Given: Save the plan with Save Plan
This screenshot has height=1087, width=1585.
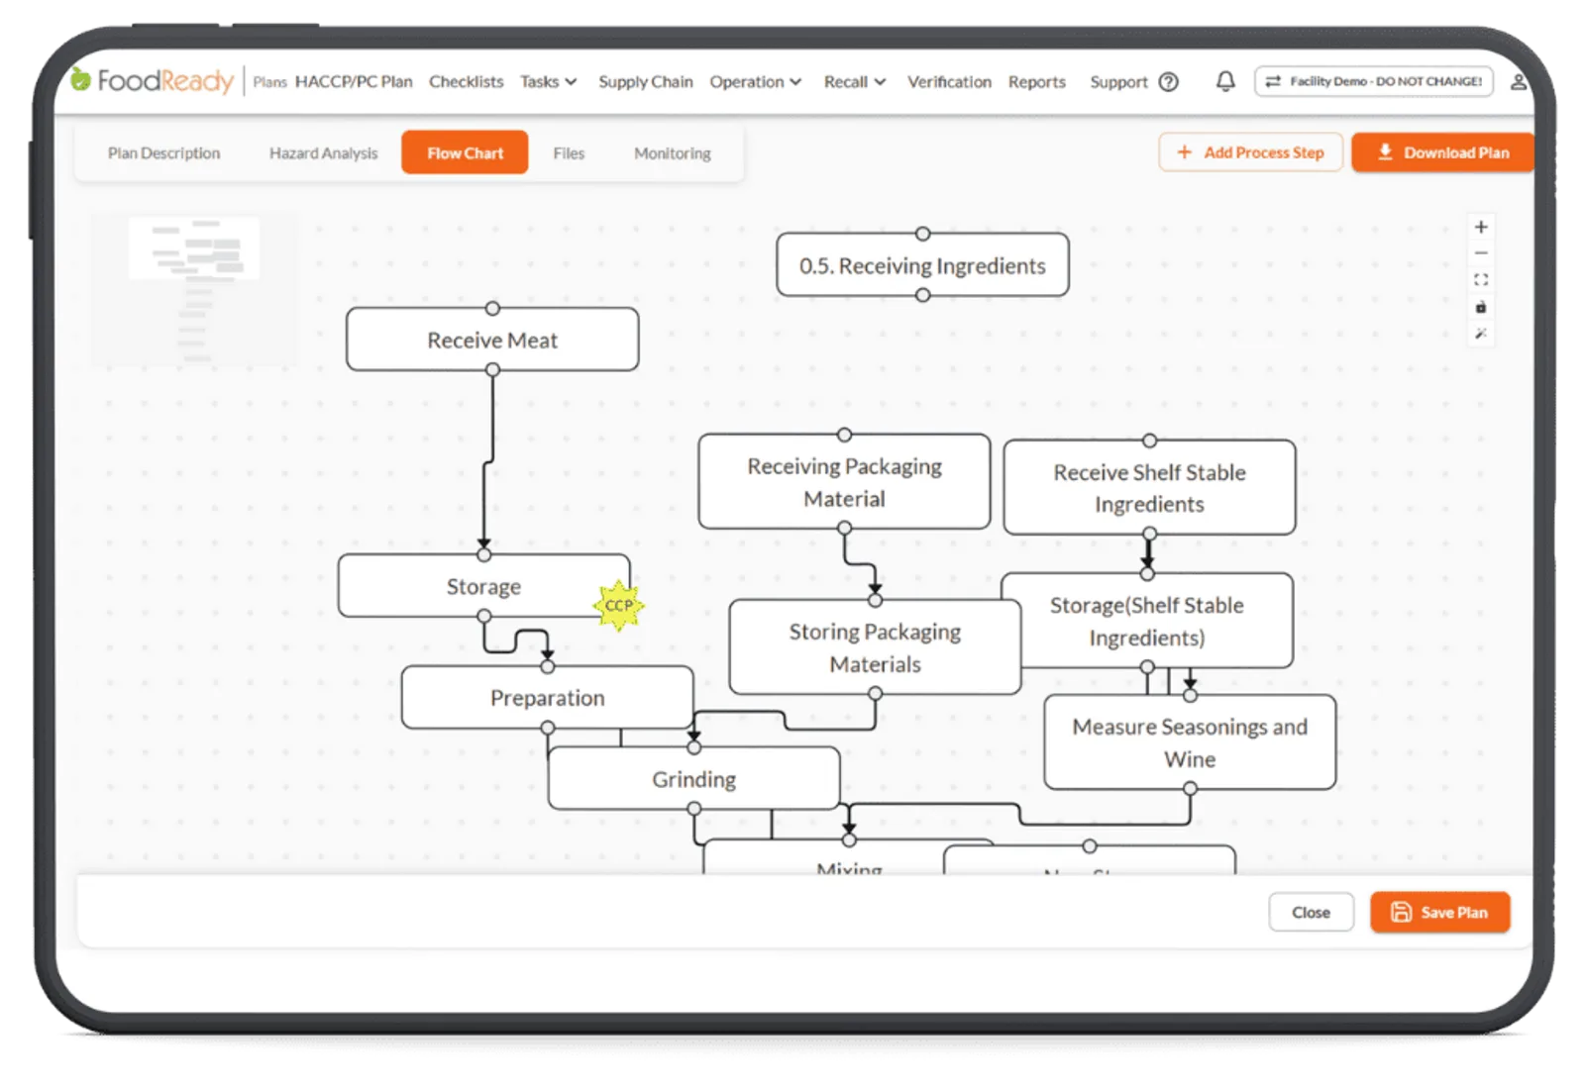Looking at the screenshot, I should pos(1439,912).
